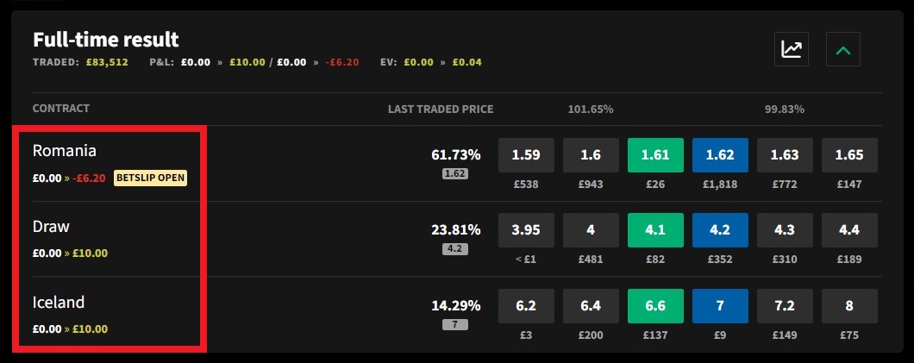Select Romania odds 1.59
This screenshot has width=914, height=363.
pos(526,155)
